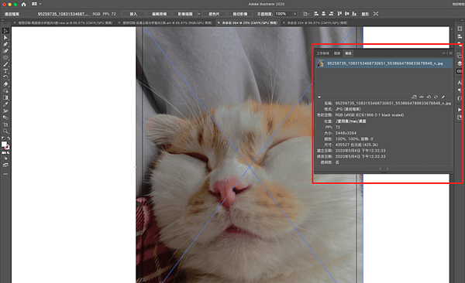Select the Zoom magnifier tool
Image resolution: width=465 pixels, height=283 pixels.
(x=5, y=131)
